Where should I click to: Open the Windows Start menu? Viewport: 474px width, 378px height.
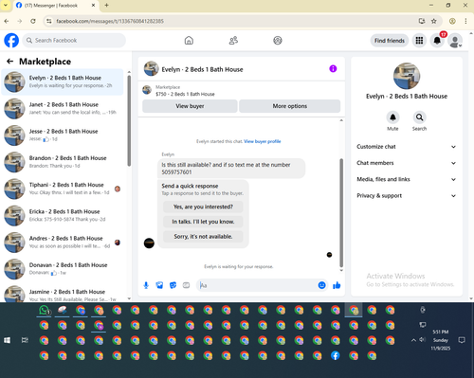7,340
